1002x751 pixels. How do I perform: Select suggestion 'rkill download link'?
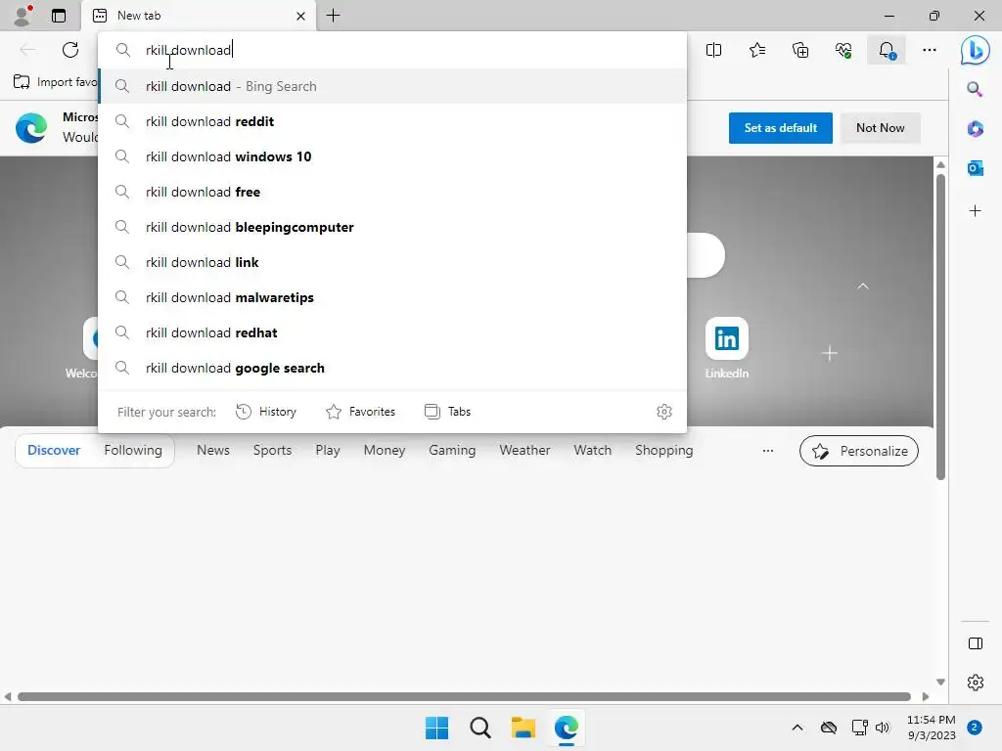[x=393, y=262]
